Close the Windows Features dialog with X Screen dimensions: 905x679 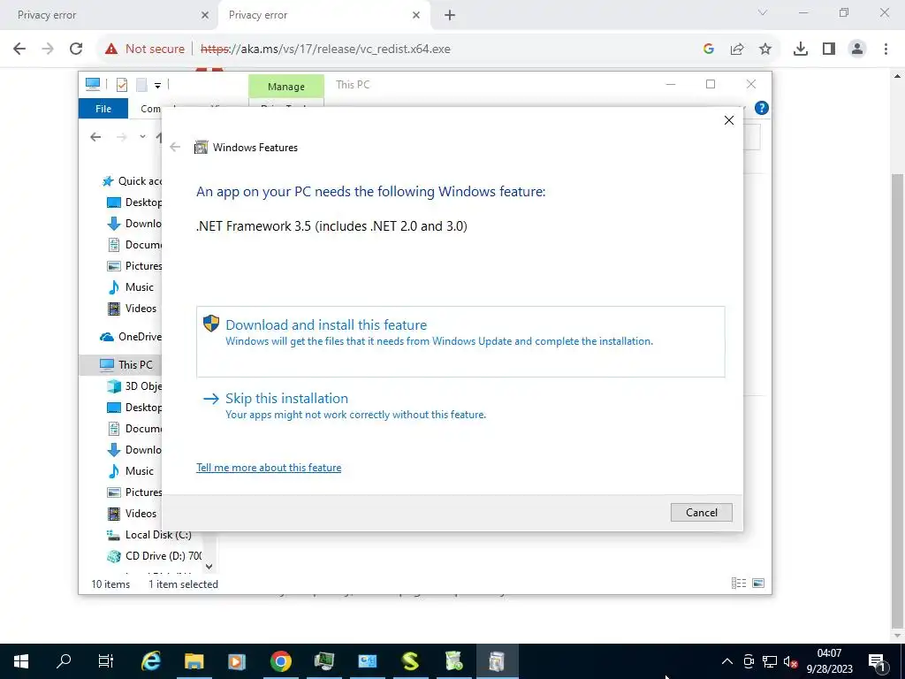coord(729,120)
